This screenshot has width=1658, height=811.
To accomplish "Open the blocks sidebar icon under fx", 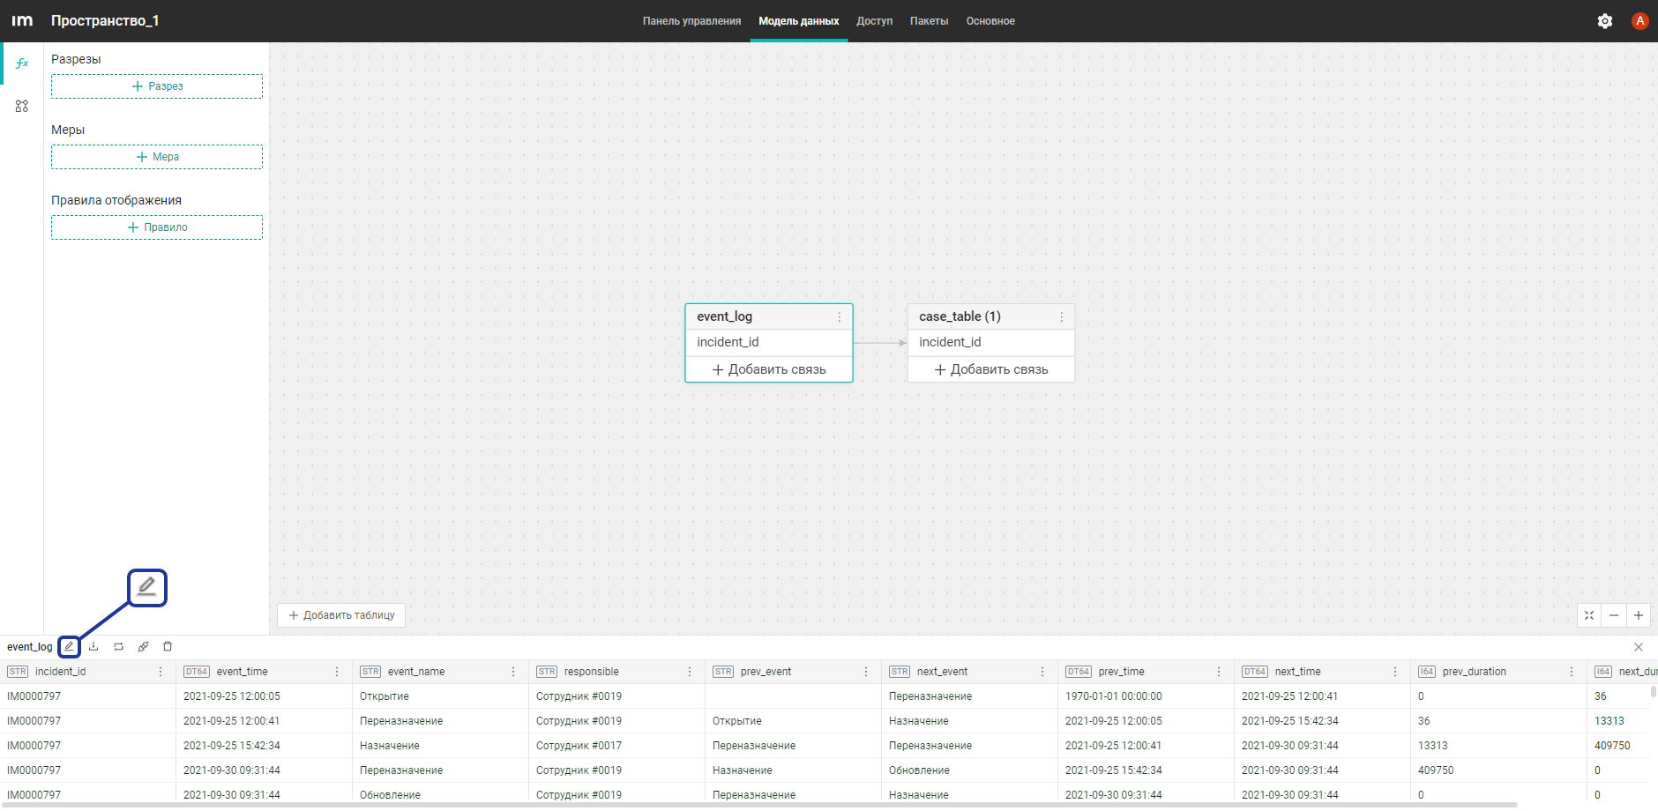I will [22, 106].
